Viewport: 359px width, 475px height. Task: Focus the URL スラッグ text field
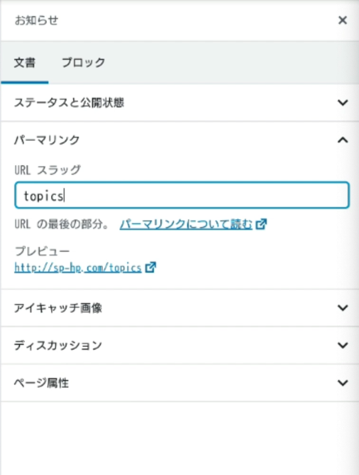coord(182,196)
